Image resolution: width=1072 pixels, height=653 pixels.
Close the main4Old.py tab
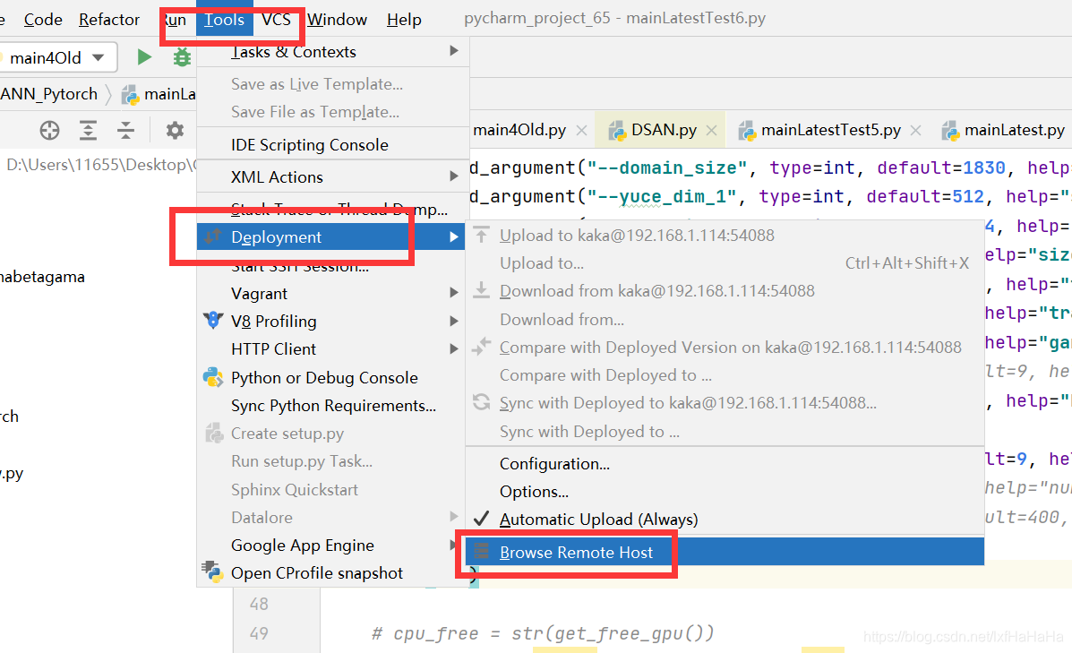581,130
